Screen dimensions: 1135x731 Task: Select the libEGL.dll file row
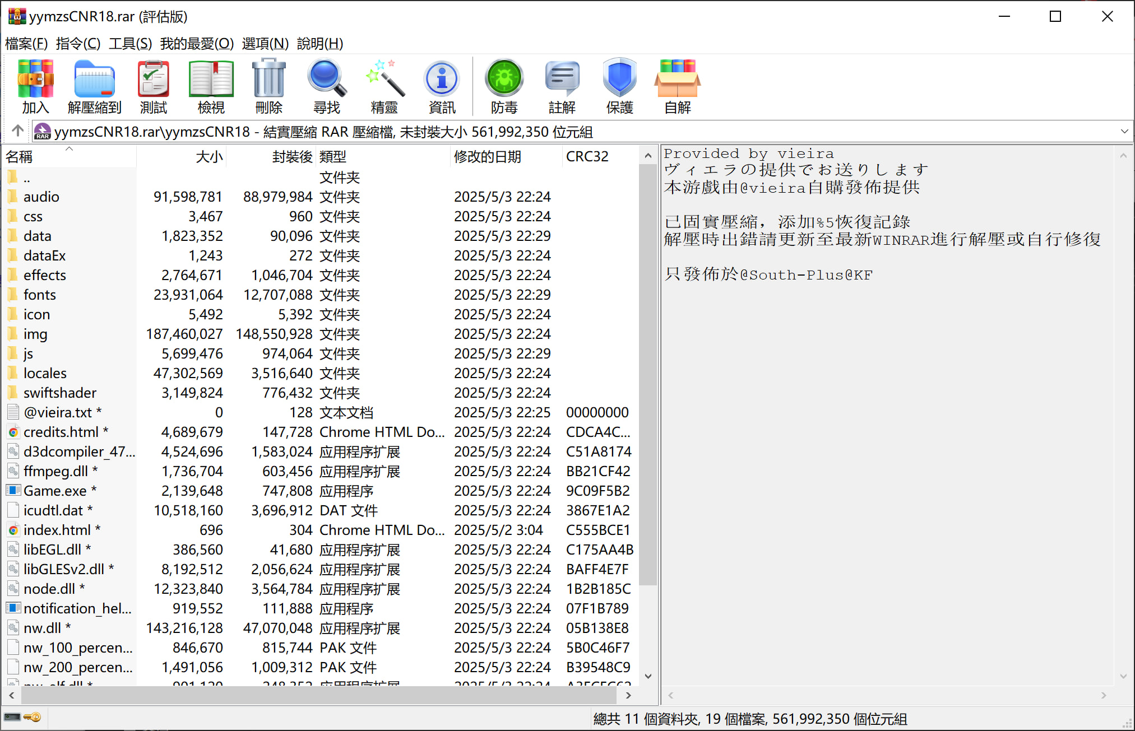tap(321, 550)
